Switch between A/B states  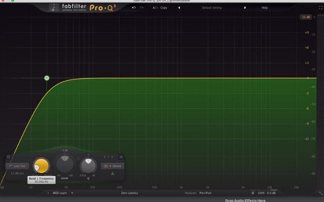tap(155, 8)
